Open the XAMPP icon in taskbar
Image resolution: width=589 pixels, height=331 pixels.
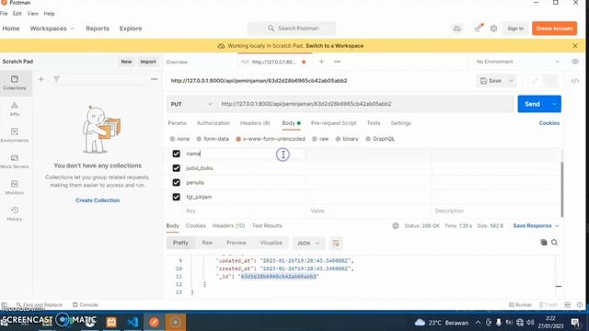pos(111,322)
